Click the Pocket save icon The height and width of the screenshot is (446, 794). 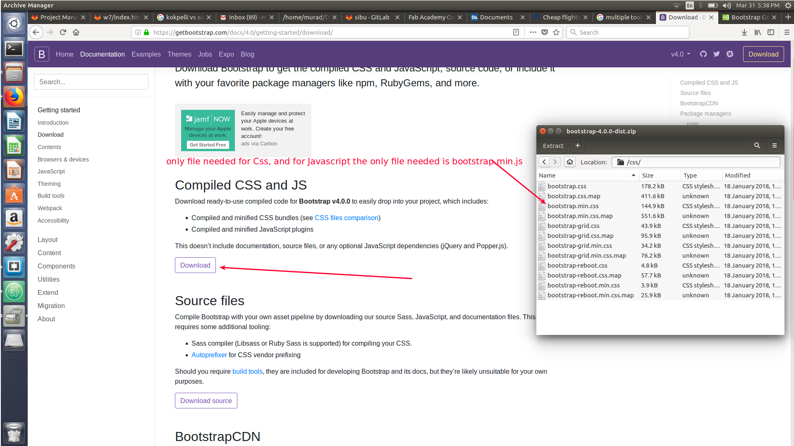[x=545, y=32]
